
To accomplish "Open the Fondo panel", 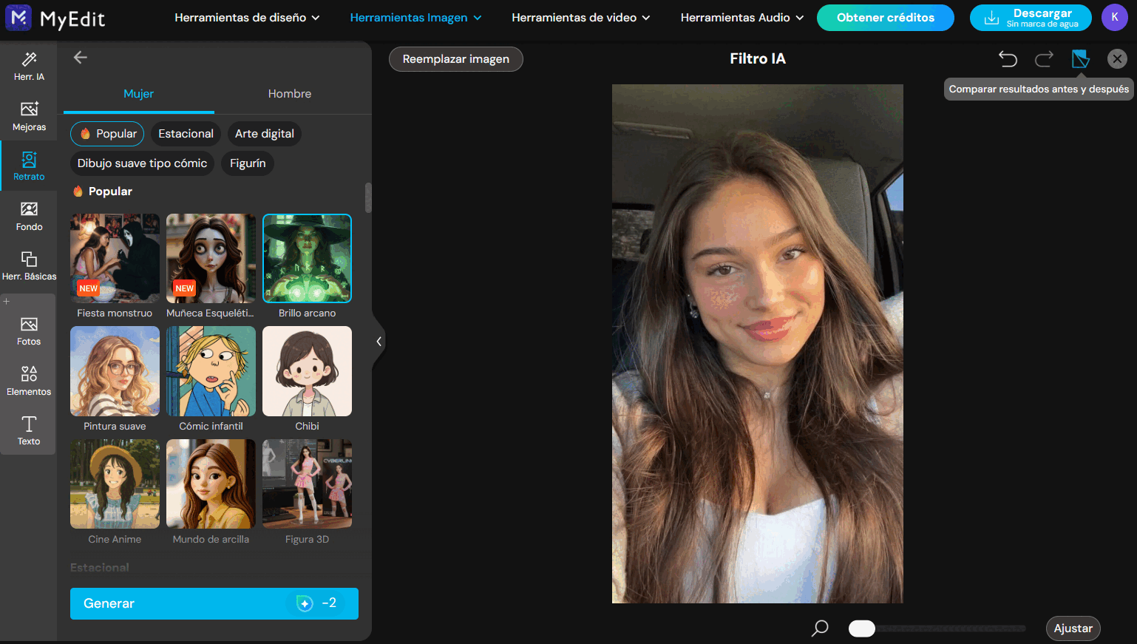I will (x=29, y=215).
